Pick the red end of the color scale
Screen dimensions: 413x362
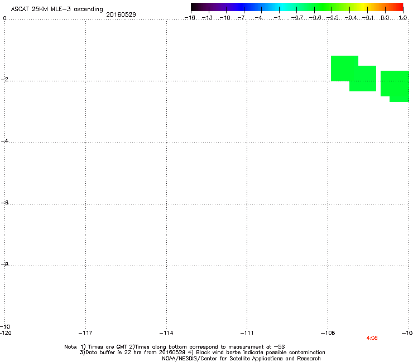[x=400, y=7]
